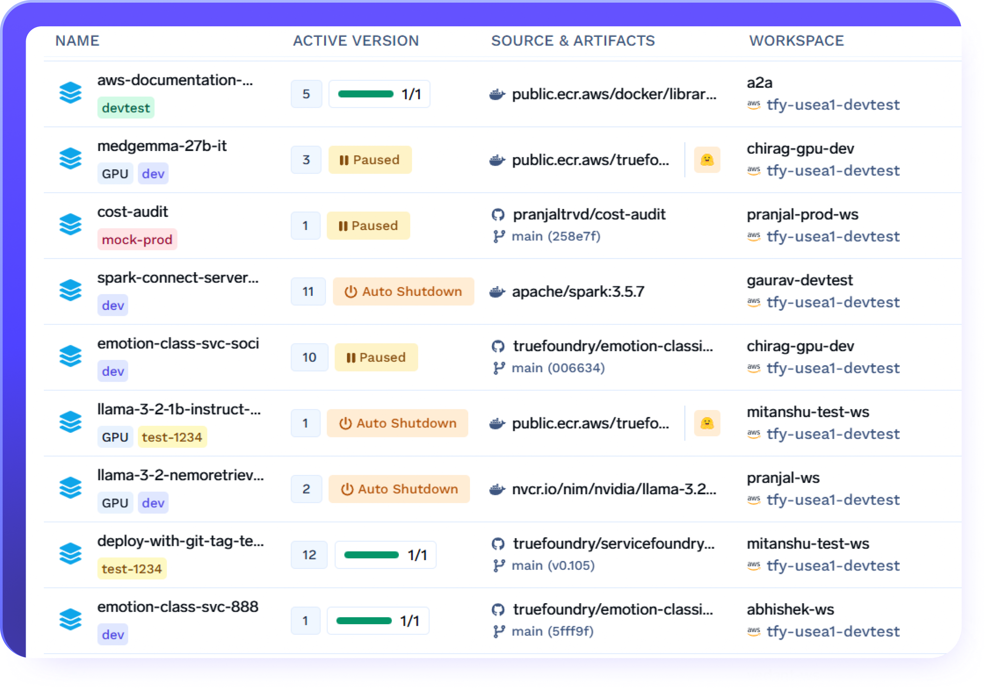Screen dimensions: 988x691
Task: Click the Docker icon on llama-3-2-nemoretriev row
Action: [497, 489]
